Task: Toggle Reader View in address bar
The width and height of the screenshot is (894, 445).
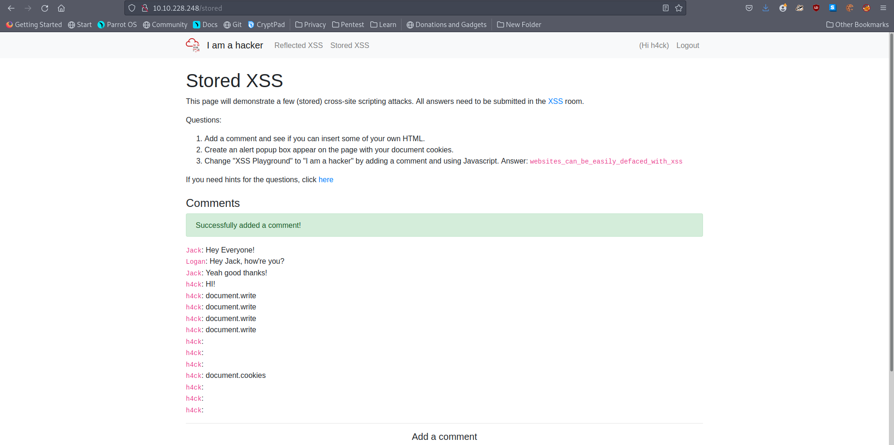Action: coord(666,8)
